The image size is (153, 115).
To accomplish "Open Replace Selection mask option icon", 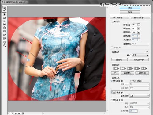I will (x=116, y=68).
